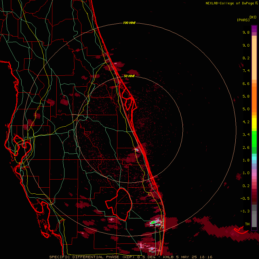The height and width of the screenshot is (259, 259).
Task: Click the -1.3 value on the scale
Action: click(245, 211)
